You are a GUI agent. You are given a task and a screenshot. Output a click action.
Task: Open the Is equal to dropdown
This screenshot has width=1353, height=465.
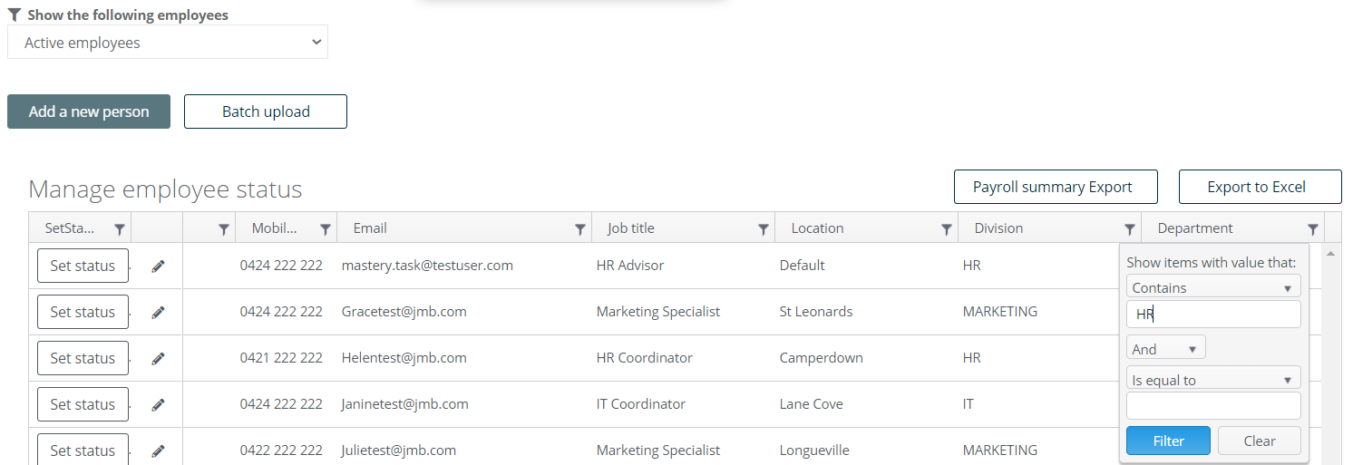point(1213,380)
